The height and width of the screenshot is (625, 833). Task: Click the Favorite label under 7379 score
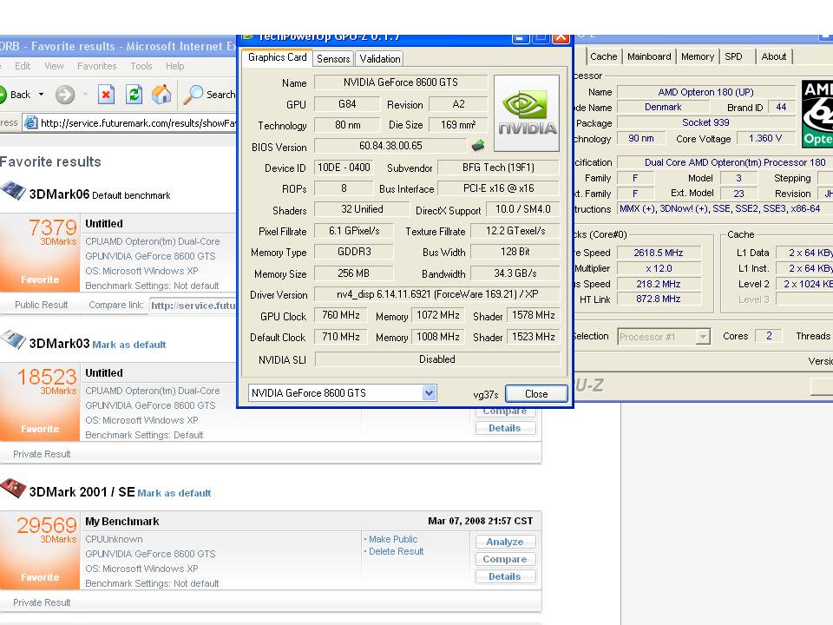pyautogui.click(x=40, y=280)
